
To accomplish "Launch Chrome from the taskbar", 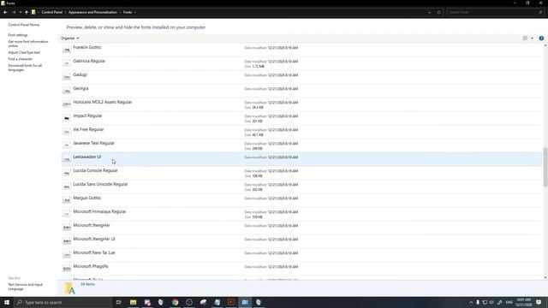I will click(175, 302).
